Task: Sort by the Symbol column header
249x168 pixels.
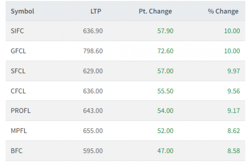Action: point(22,12)
